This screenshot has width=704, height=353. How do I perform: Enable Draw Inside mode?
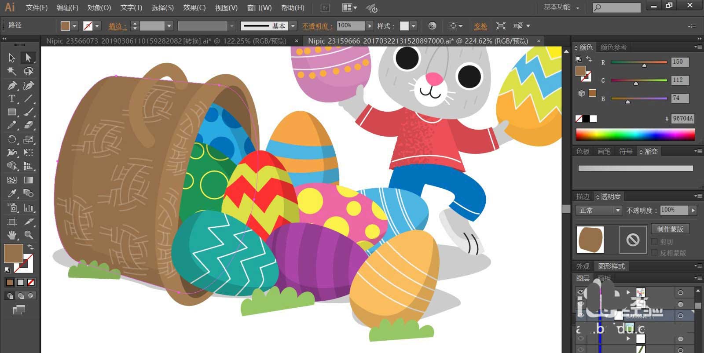point(31,296)
